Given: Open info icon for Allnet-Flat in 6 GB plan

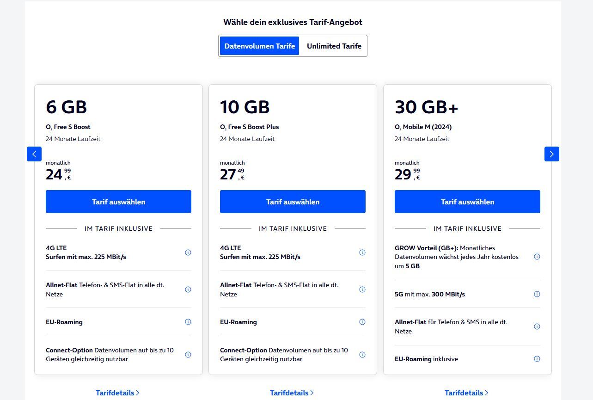Looking at the screenshot, I should pyautogui.click(x=188, y=289).
